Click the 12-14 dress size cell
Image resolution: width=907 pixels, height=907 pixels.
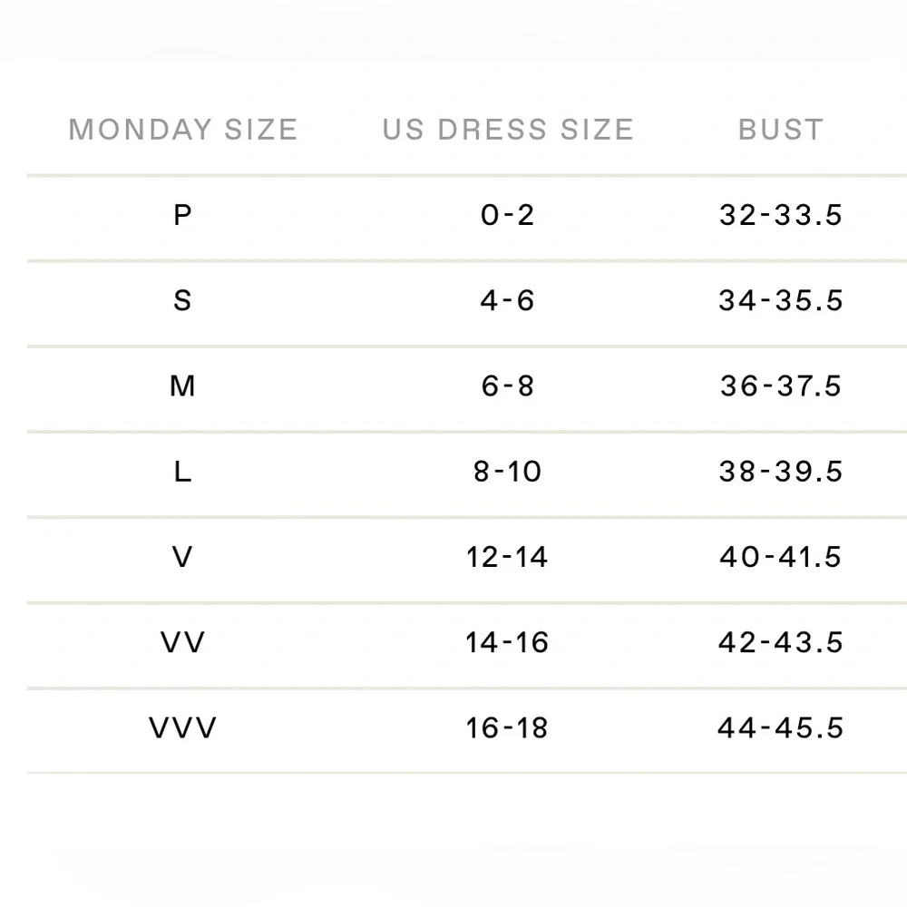[x=507, y=557]
